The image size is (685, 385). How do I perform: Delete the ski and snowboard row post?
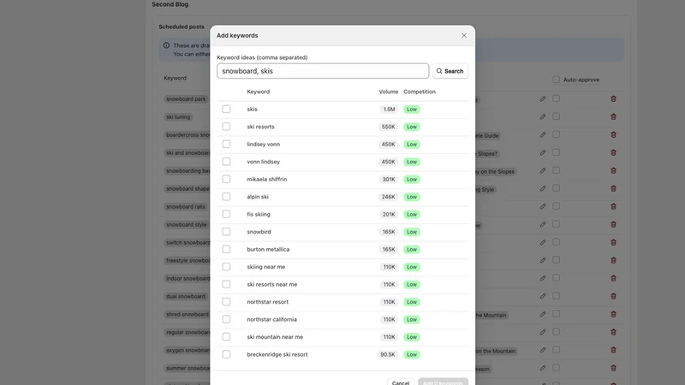[x=613, y=153]
